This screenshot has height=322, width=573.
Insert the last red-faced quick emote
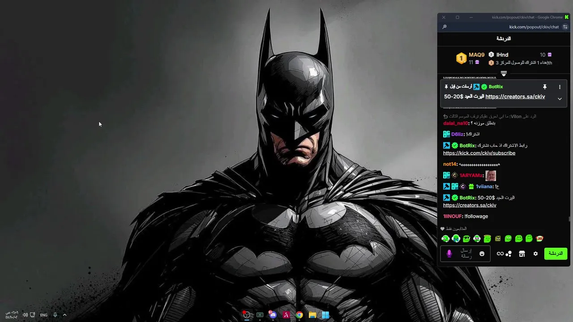[x=539, y=239]
